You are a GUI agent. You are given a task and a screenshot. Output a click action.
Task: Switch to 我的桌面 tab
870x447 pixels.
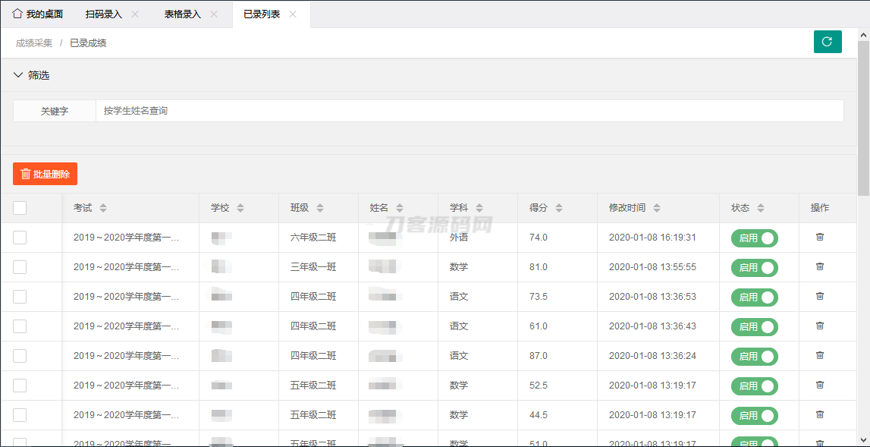[38, 14]
